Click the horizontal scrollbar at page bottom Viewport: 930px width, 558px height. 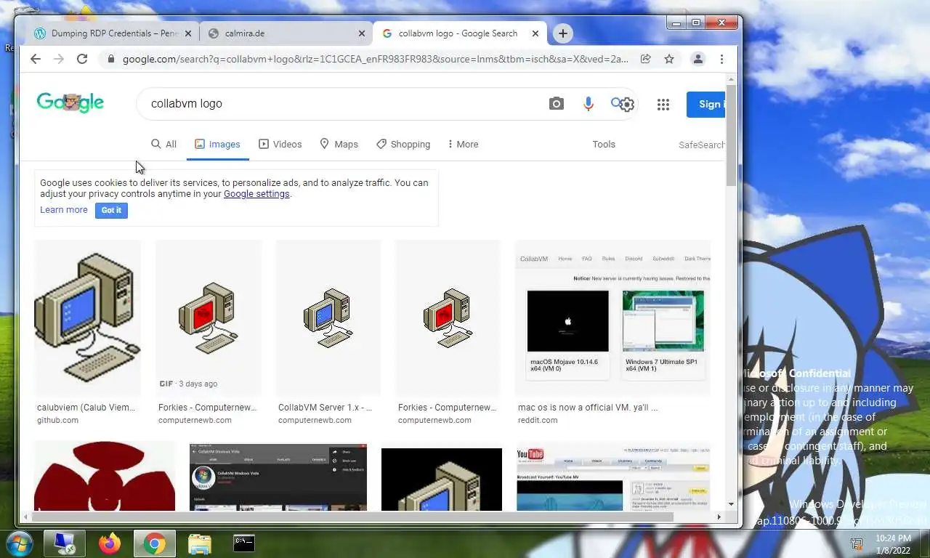click(352, 517)
